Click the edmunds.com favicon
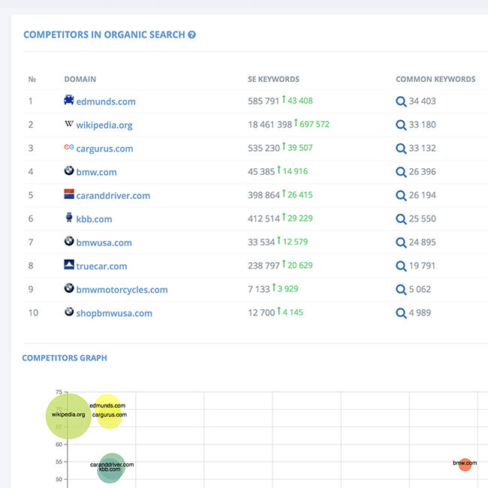488x488 pixels. 69,101
